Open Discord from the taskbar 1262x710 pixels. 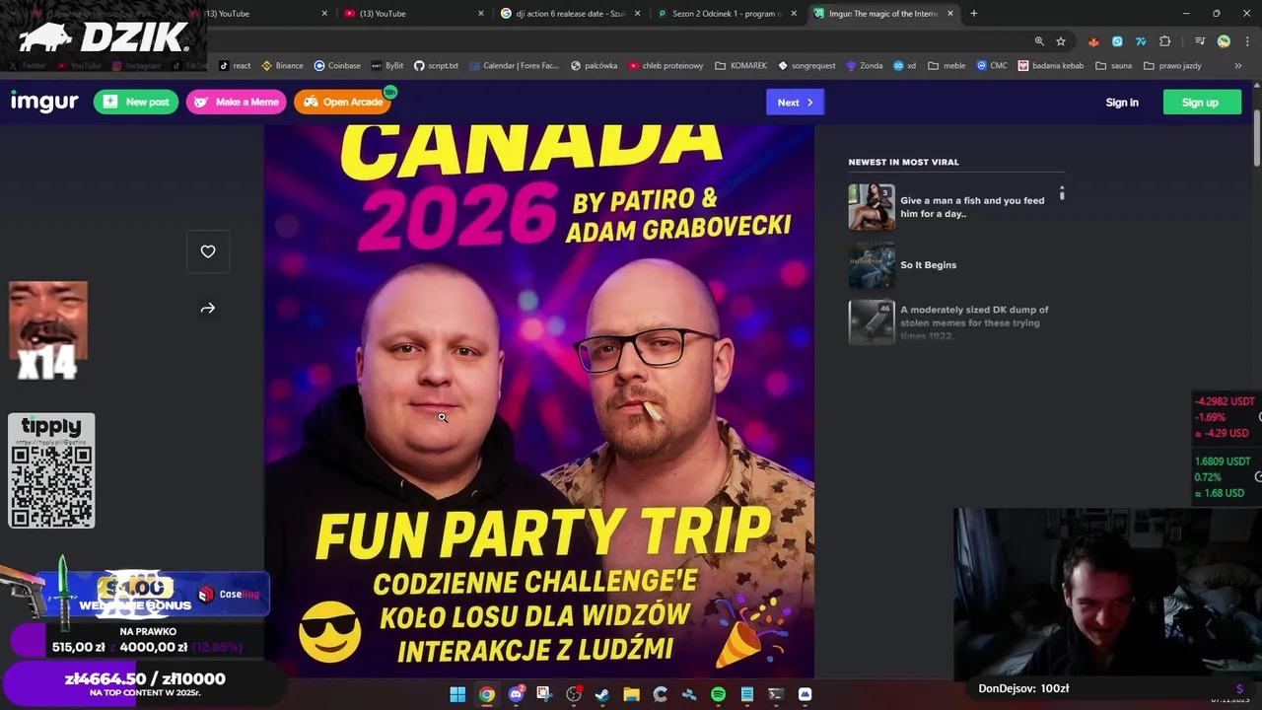coord(516,694)
